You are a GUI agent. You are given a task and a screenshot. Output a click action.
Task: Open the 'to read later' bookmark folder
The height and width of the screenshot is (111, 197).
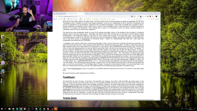pos(87,19)
